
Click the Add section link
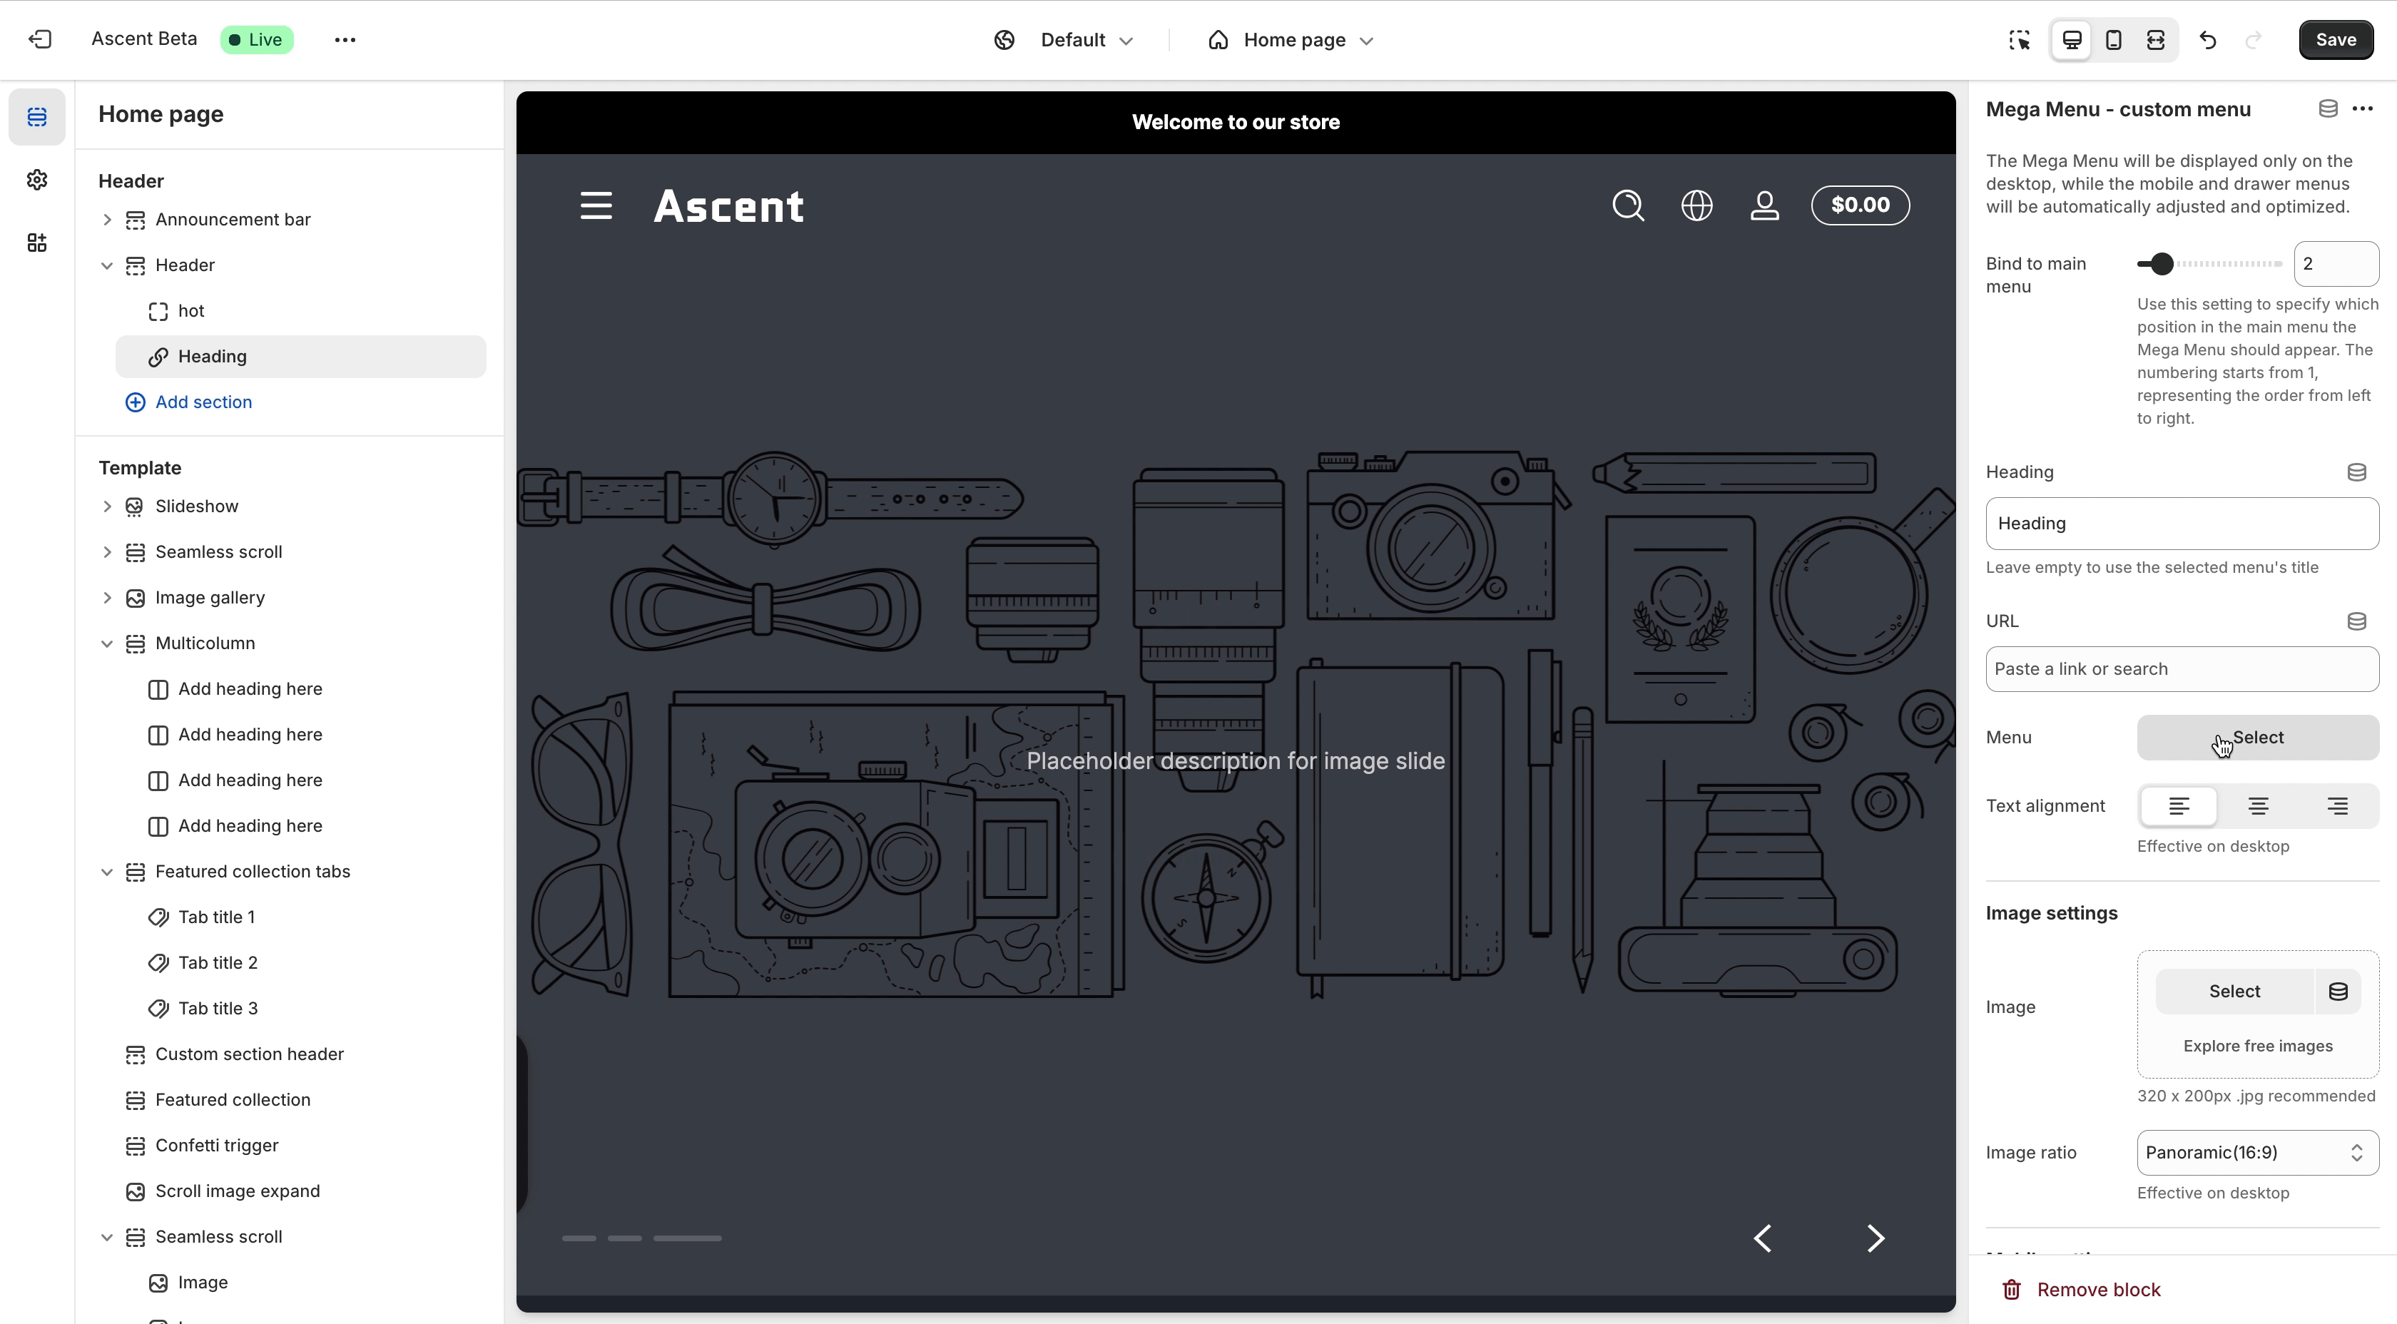point(203,402)
